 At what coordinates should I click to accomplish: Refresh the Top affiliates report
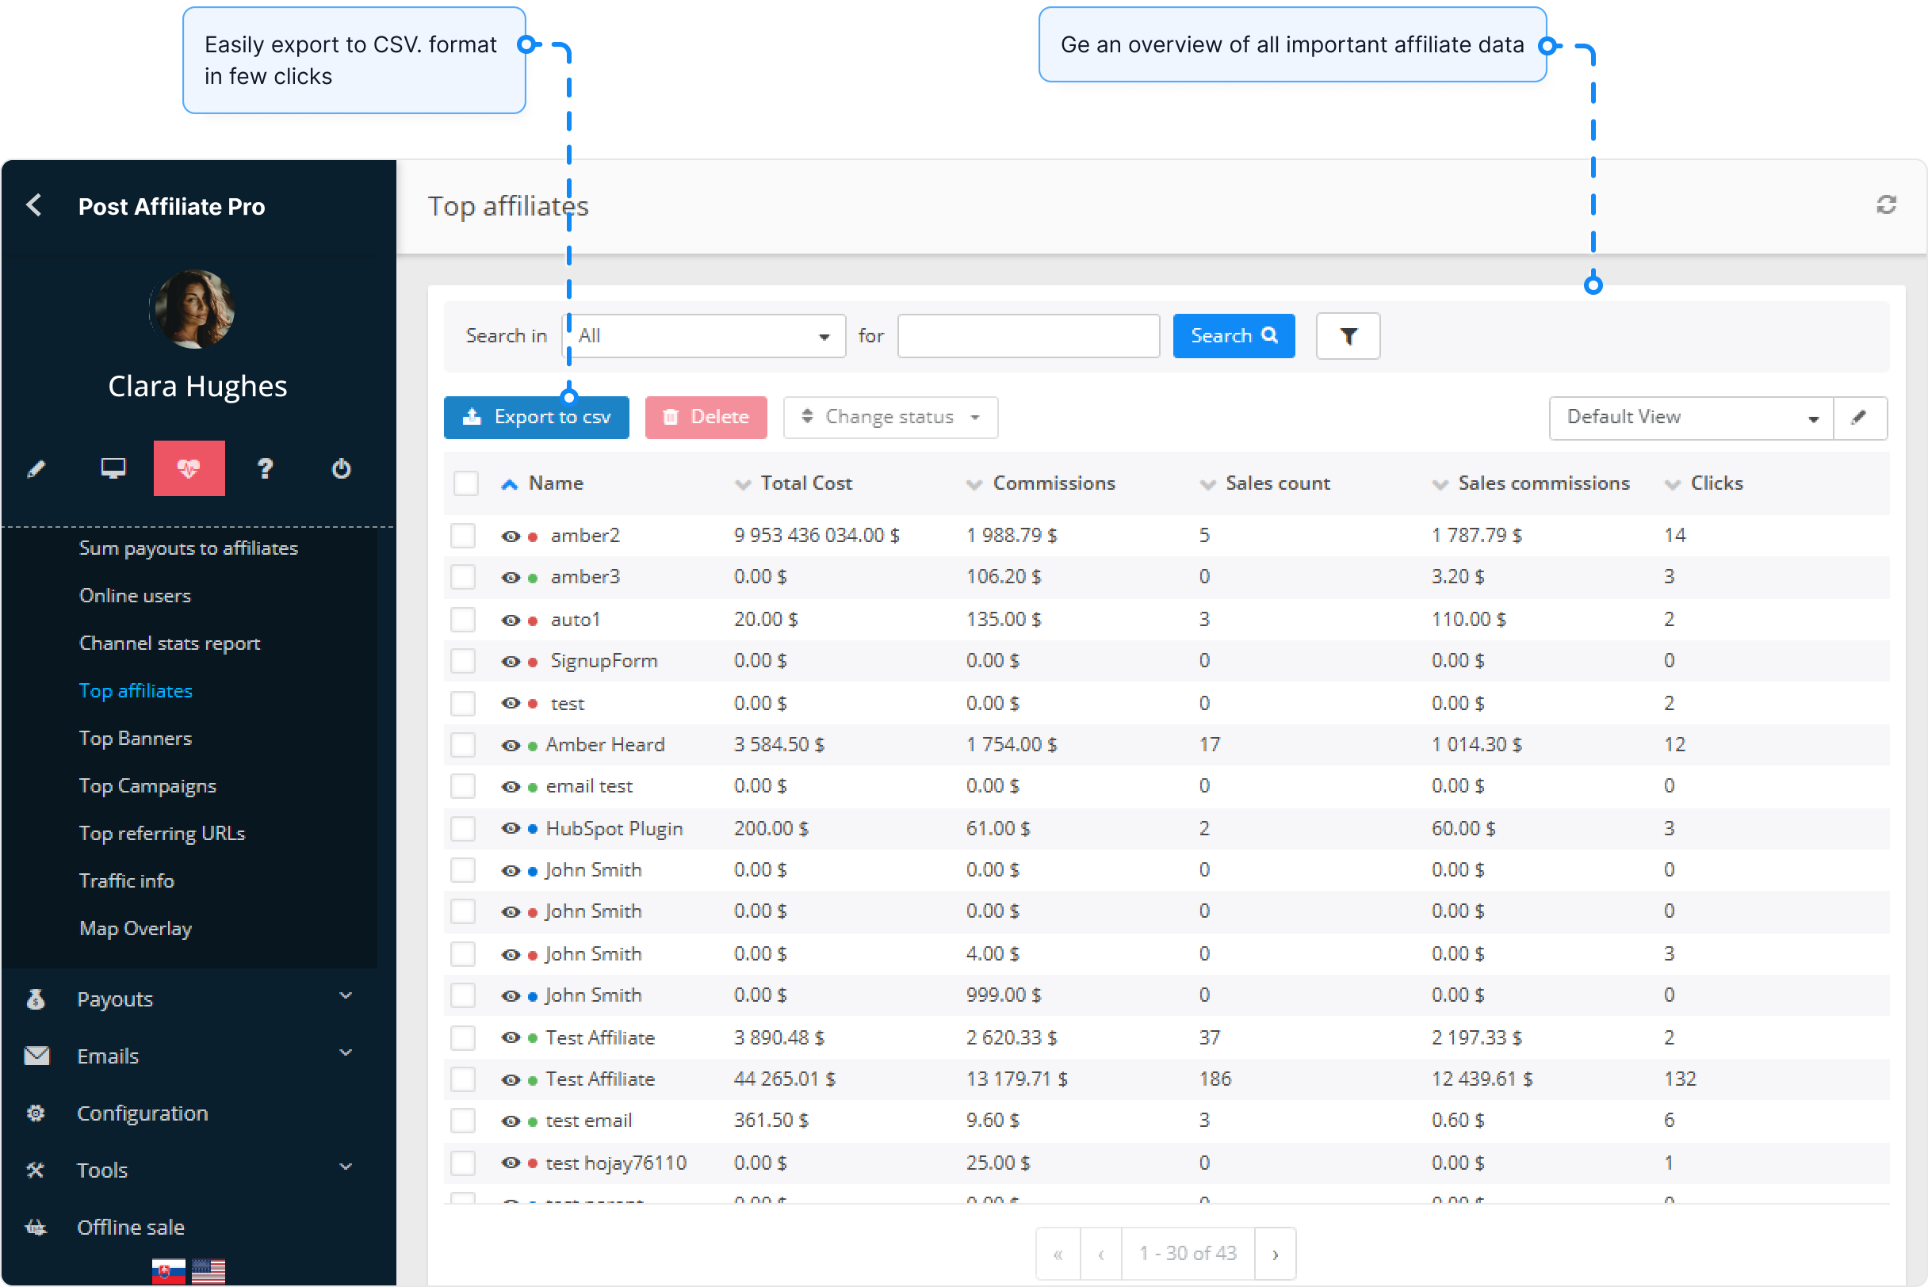point(1886,205)
